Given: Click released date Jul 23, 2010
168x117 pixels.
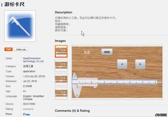Looking at the screenshot, I should (30, 81).
